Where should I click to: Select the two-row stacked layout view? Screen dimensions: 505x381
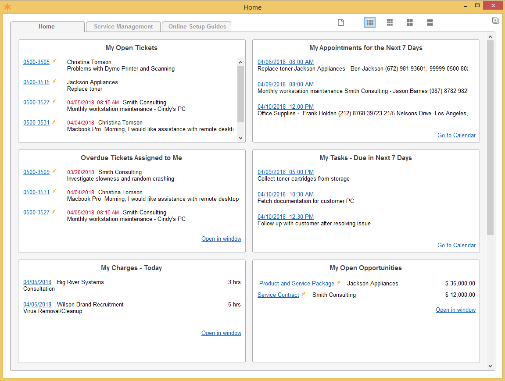pos(430,22)
